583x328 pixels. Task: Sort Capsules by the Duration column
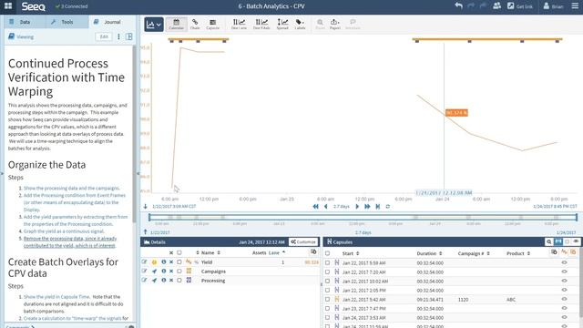(x=429, y=253)
